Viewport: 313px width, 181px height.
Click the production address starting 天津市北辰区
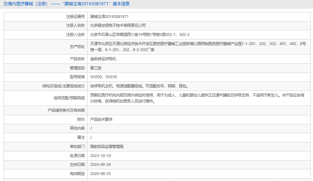(x=198, y=46)
